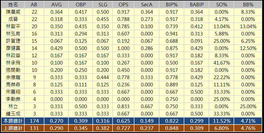Viewport: 264px width, 133px height.
Task: Select the BIP% column header
Action: [x=172, y=5]
